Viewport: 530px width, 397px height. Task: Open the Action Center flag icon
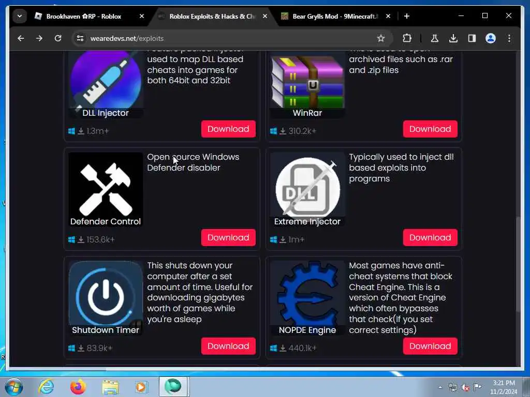[x=477, y=387]
